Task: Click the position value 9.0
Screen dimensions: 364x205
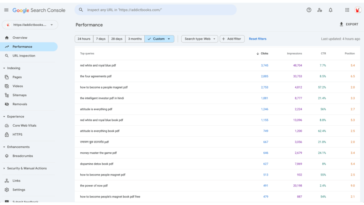Action: 353,186
